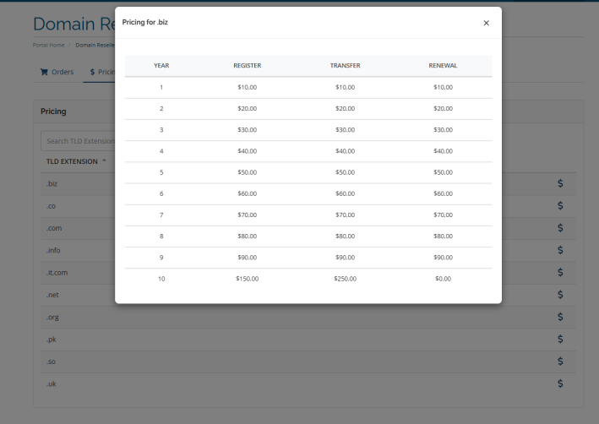Go to Portal Home breadcrumb link
Viewport: 599px width, 424px height.
click(48, 45)
